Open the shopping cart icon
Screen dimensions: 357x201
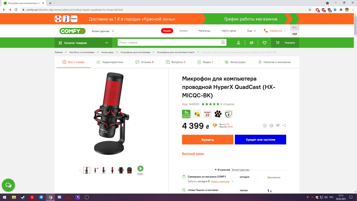click(278, 43)
